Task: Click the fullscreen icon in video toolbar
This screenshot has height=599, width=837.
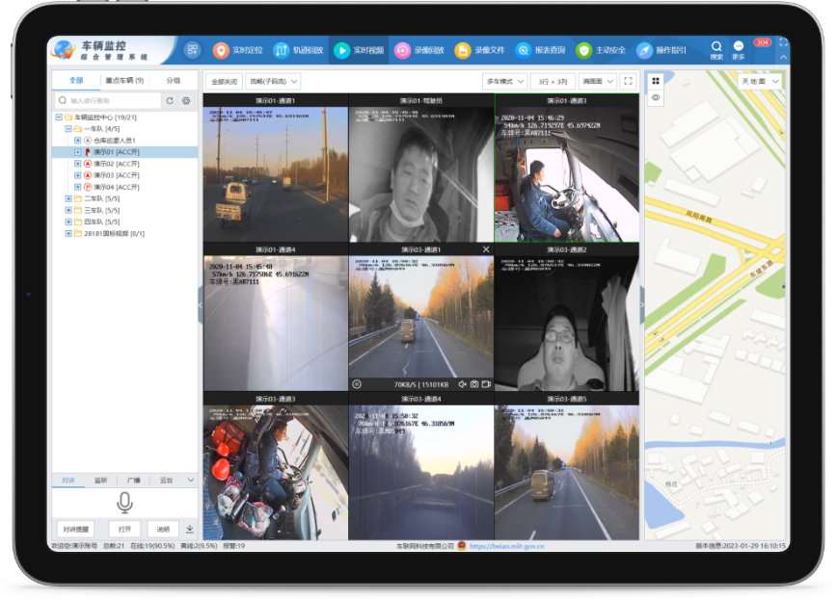Action: click(x=629, y=82)
